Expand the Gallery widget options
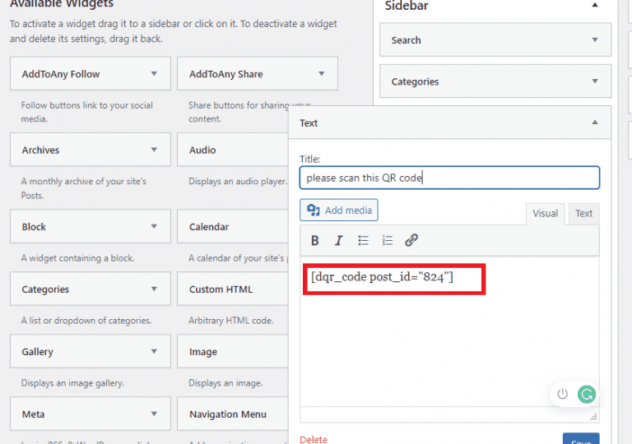Screen dimensions: 632x444 click(154, 352)
